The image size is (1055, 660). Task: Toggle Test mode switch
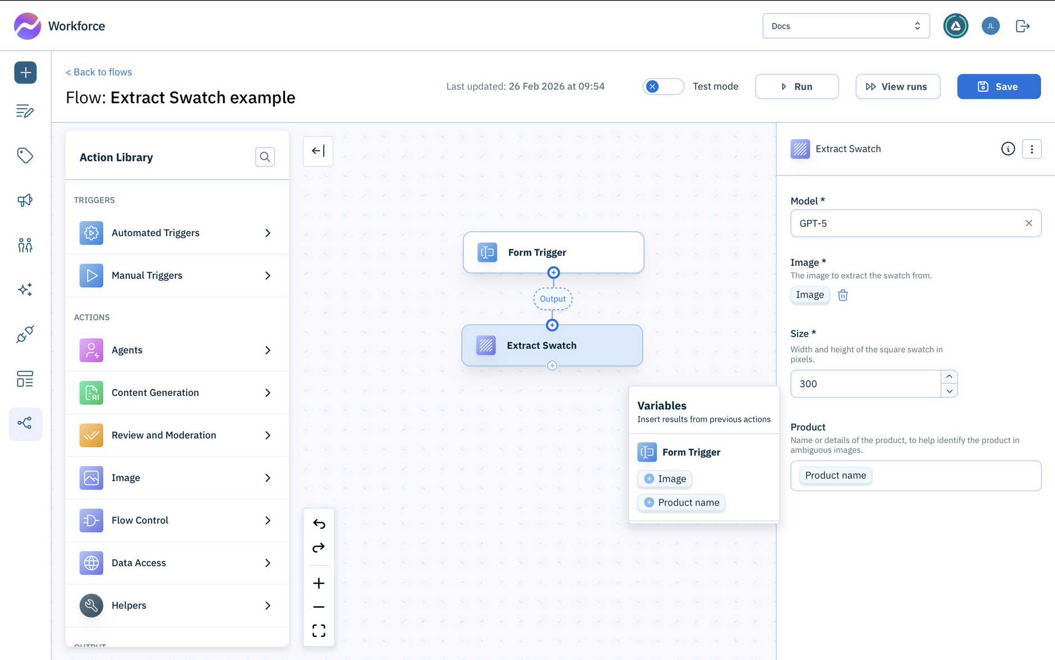tap(662, 86)
